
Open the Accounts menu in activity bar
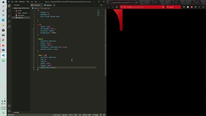(9, 106)
